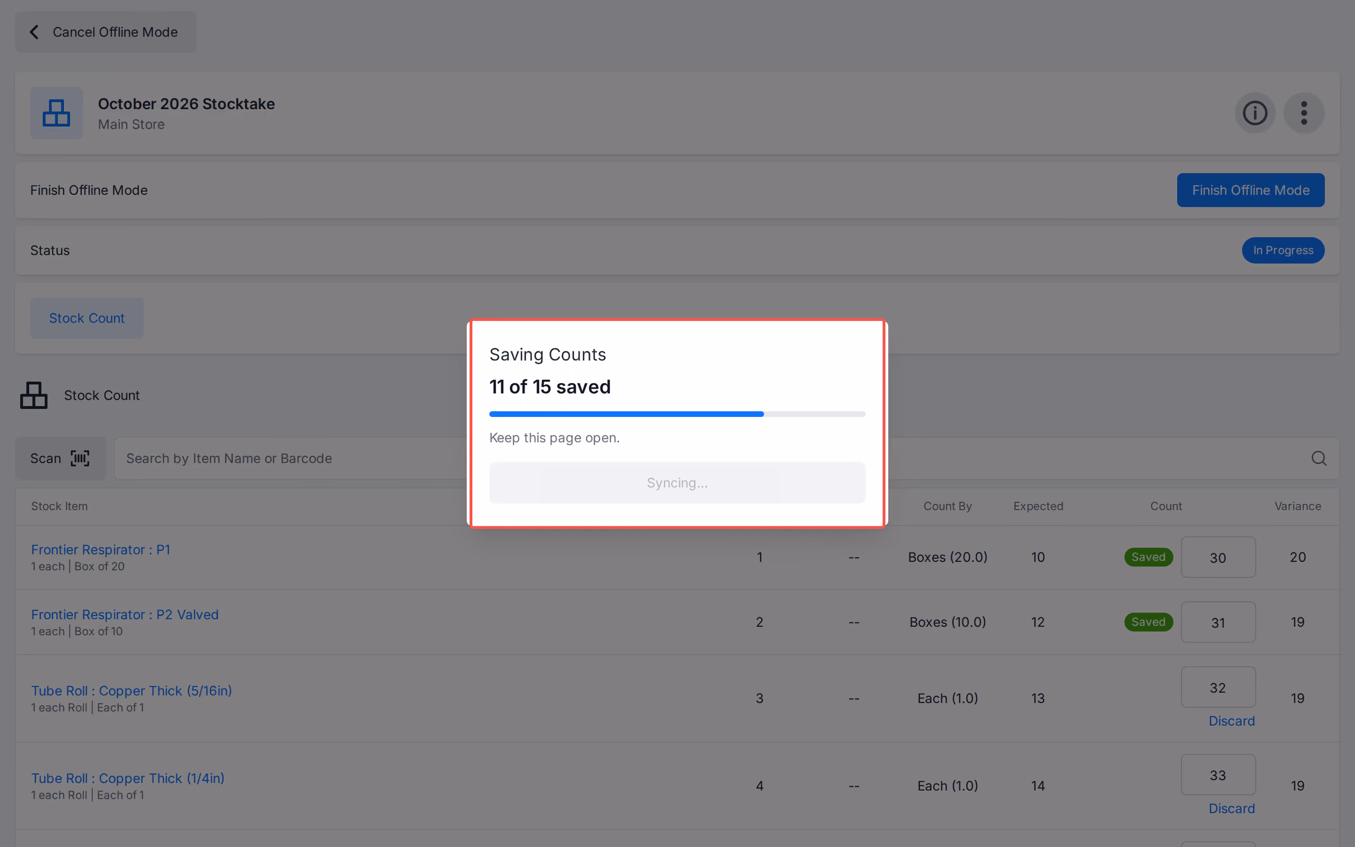
Task: Click the Variance column header
Action: (x=1297, y=506)
